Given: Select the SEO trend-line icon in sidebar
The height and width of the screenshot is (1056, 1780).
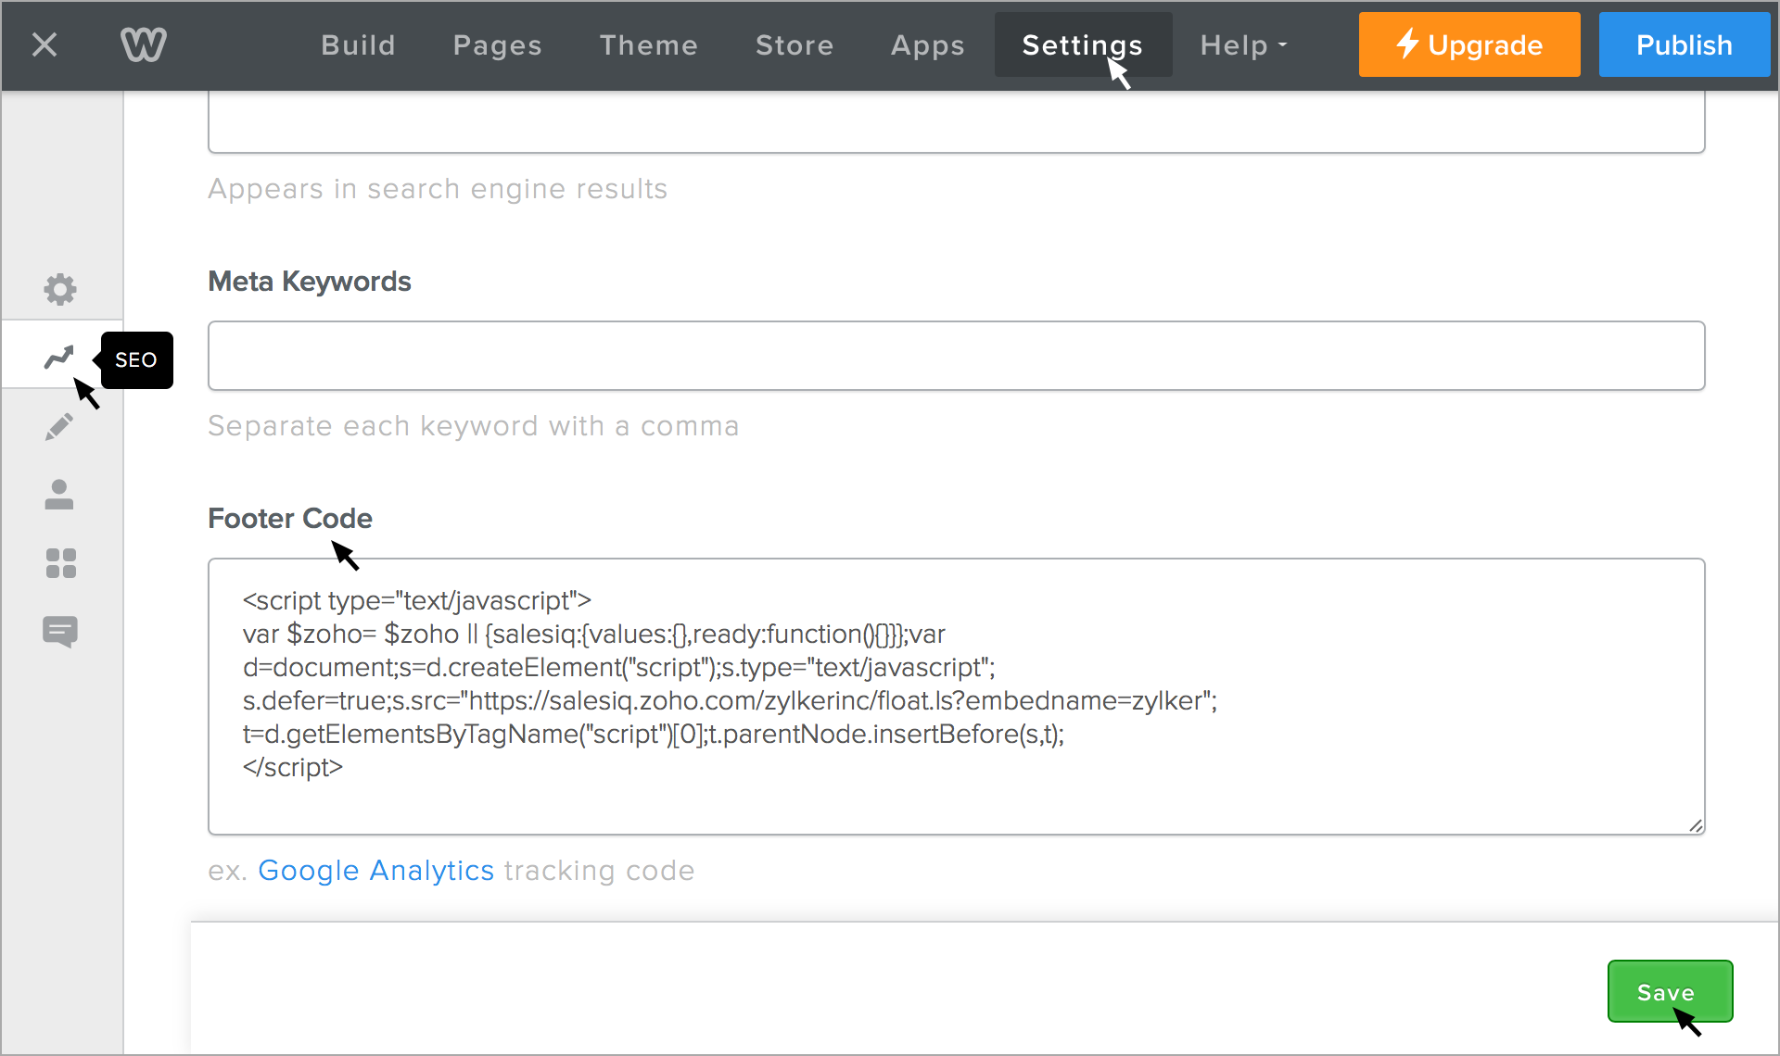Looking at the screenshot, I should point(59,357).
